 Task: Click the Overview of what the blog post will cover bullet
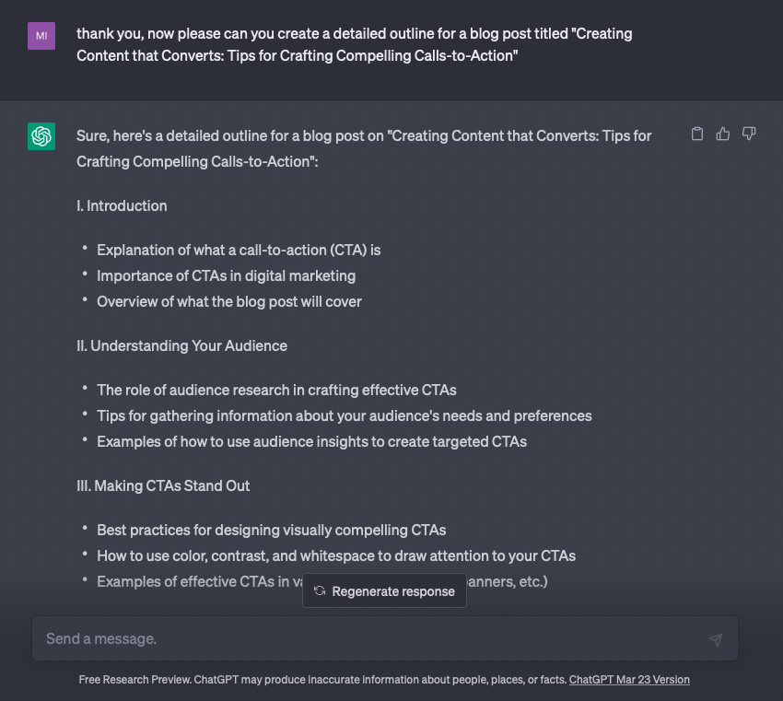coord(229,301)
